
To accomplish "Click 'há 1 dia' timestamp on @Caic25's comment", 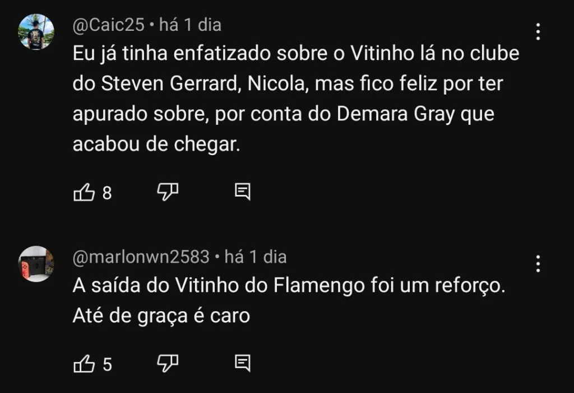I will pos(191,25).
